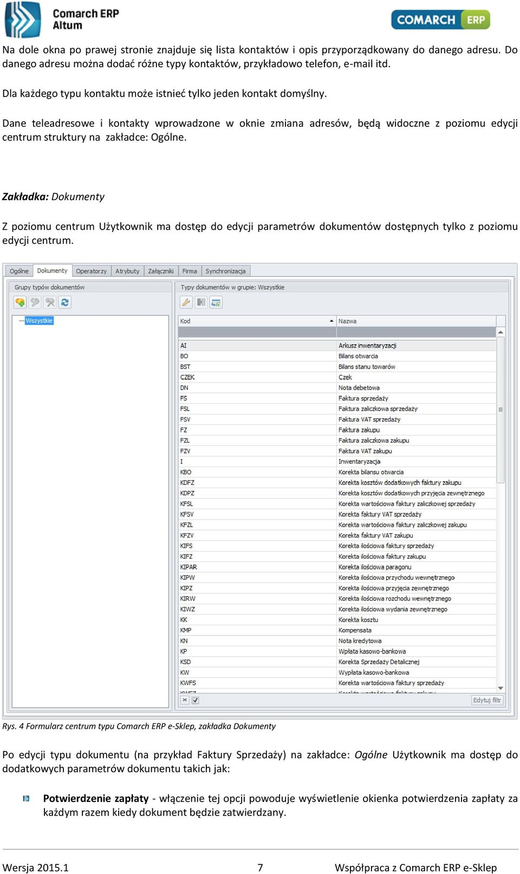The width and height of the screenshot is (520, 874).
Task: Click the third icon in the document types toolbar
Action: 216,302
